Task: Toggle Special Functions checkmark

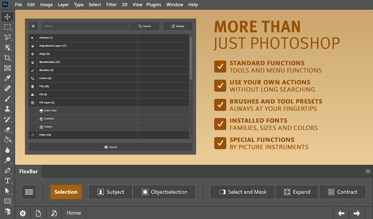Action: 220,143
